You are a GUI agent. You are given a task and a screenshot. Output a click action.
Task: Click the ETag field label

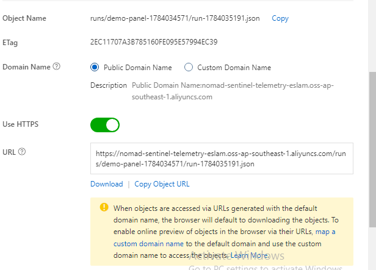pos(10,43)
